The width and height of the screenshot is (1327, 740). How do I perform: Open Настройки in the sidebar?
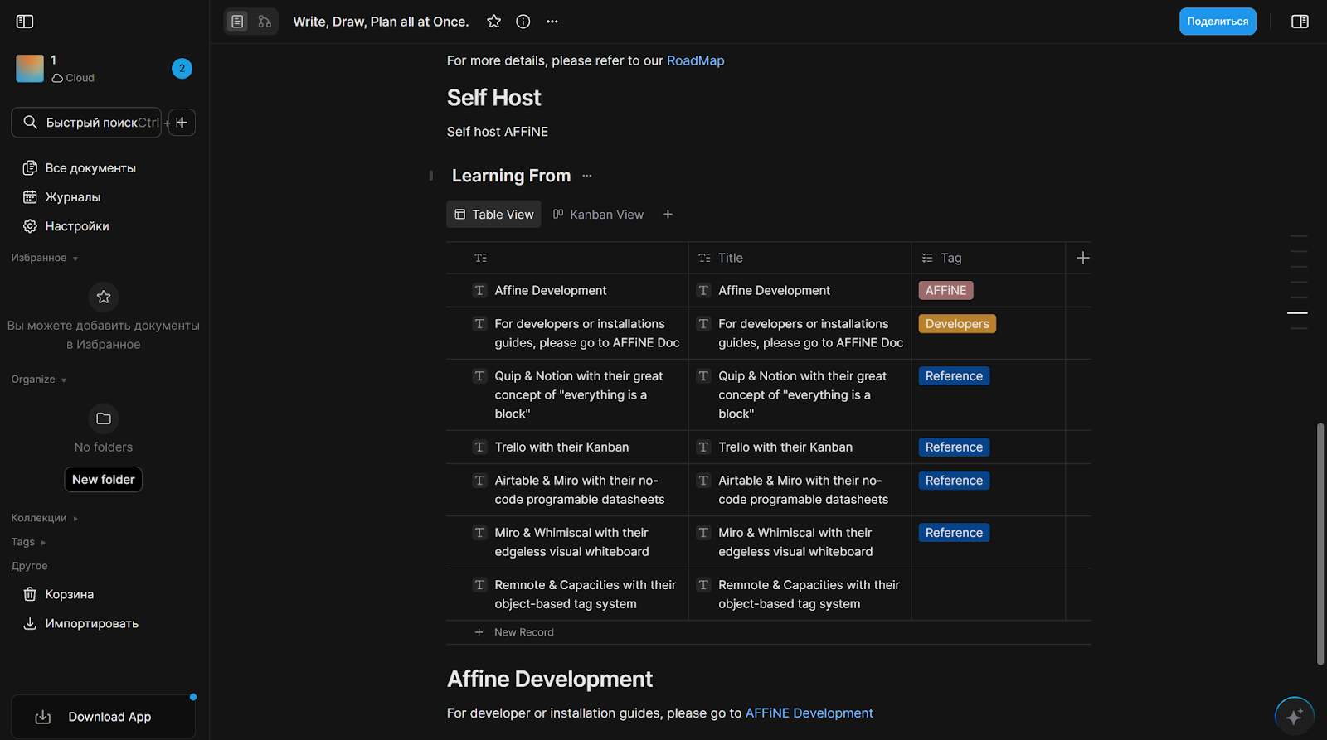(105, 226)
